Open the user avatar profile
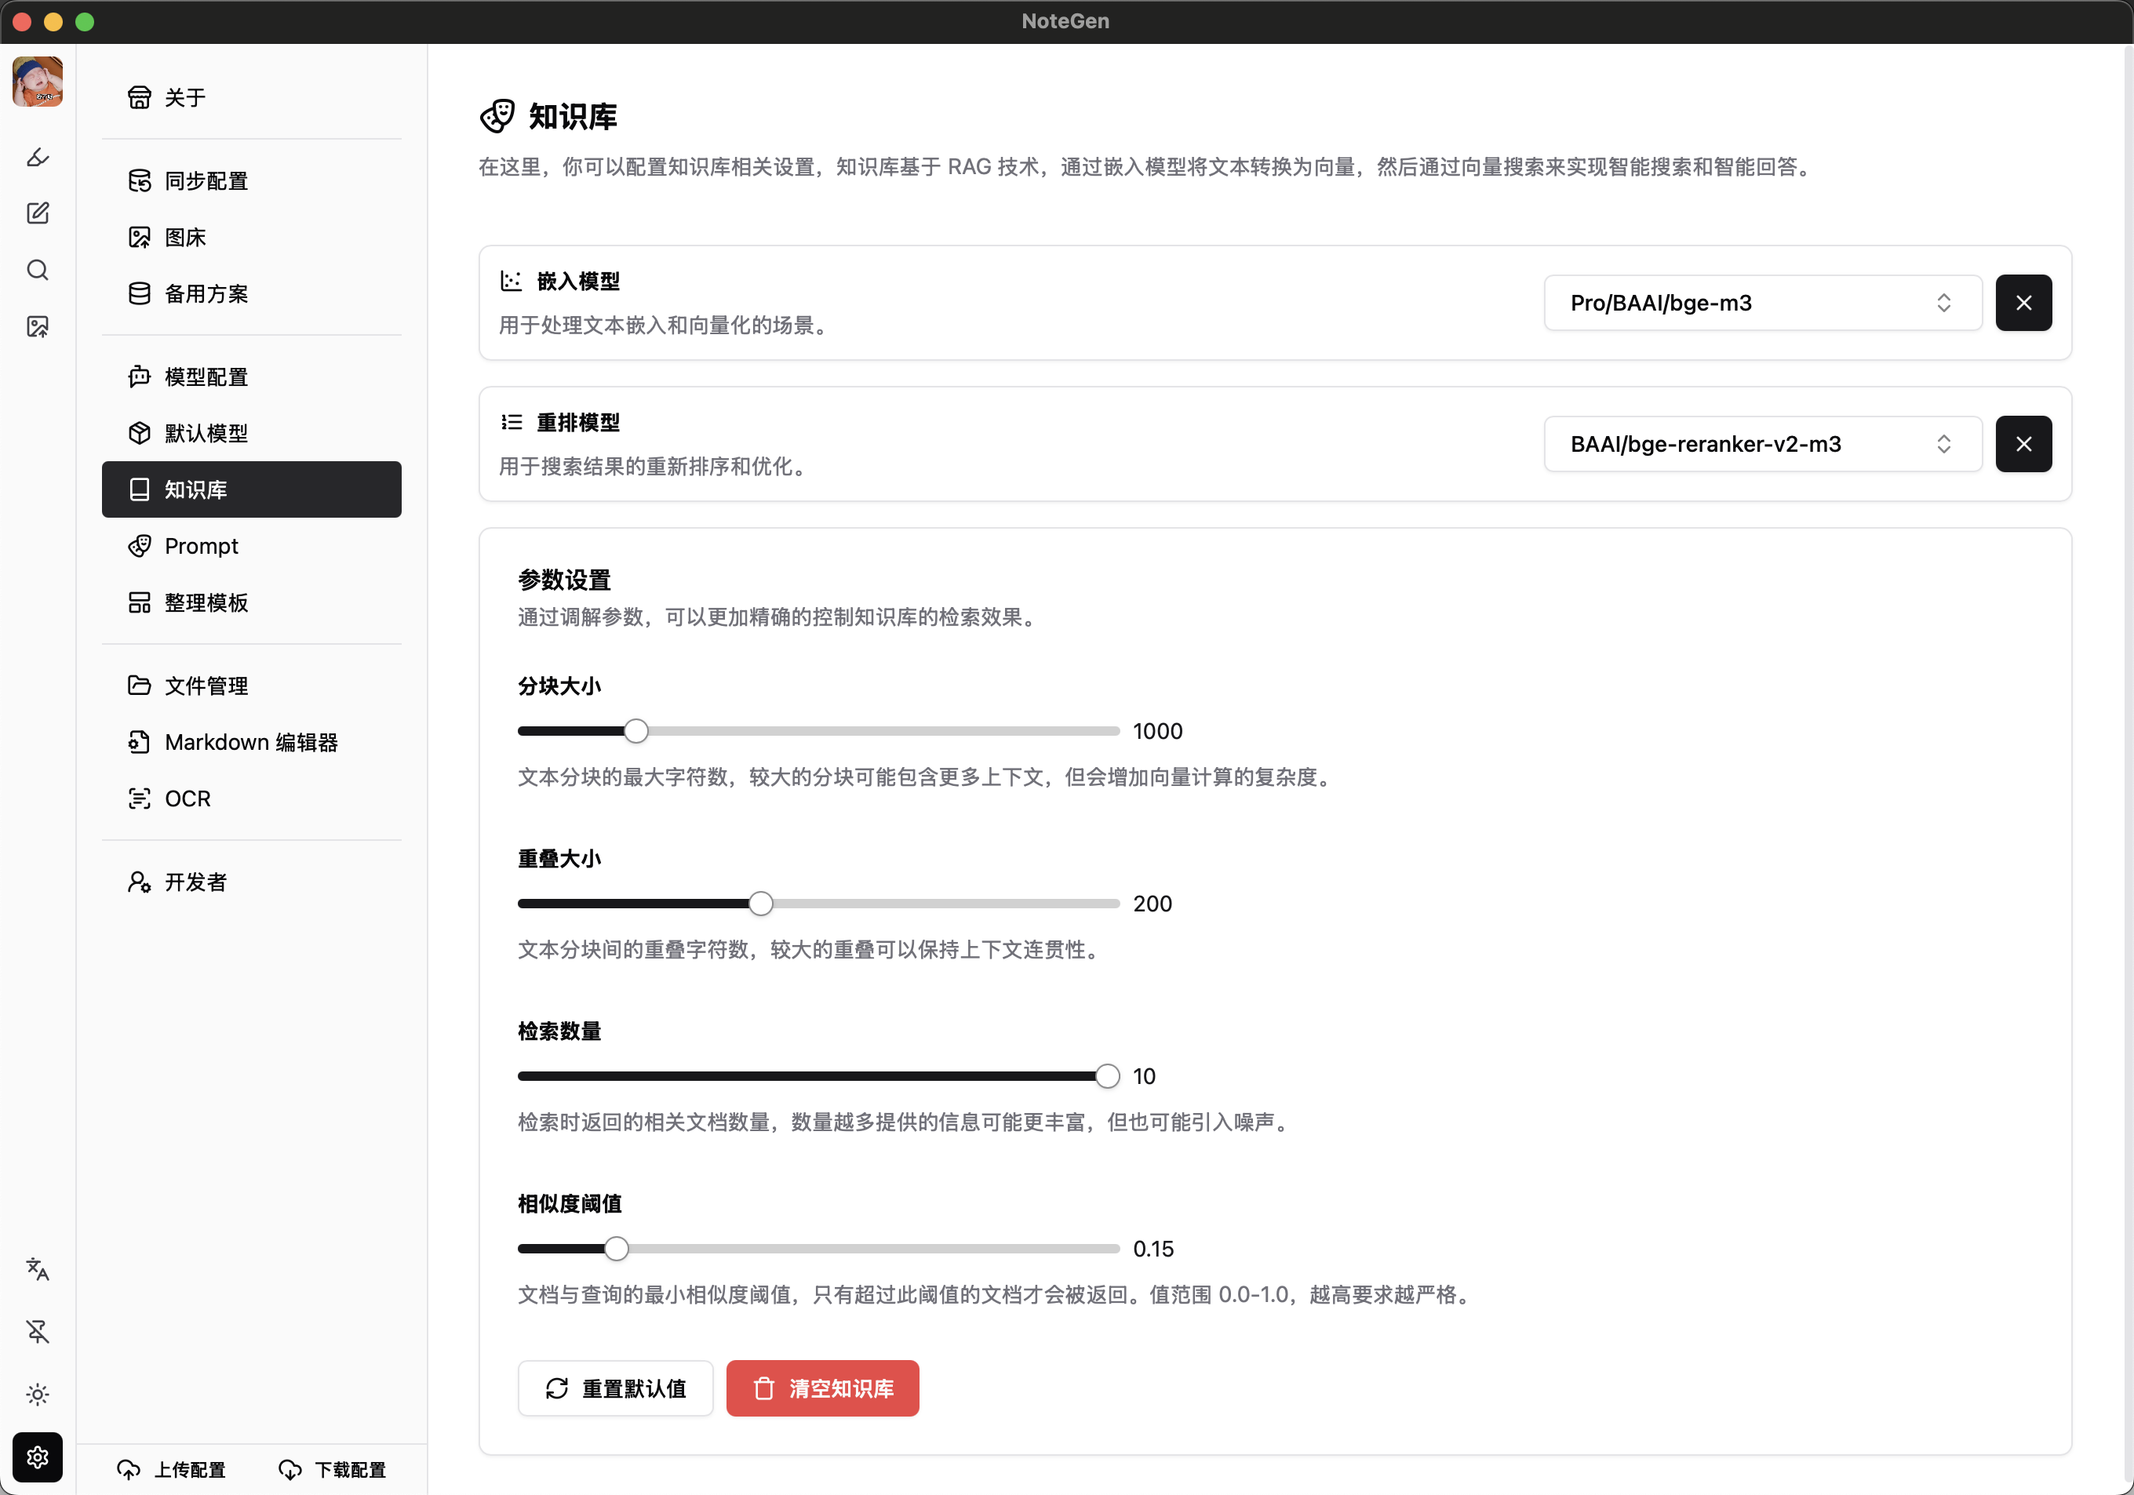Image resolution: width=2134 pixels, height=1495 pixels. tap(37, 82)
